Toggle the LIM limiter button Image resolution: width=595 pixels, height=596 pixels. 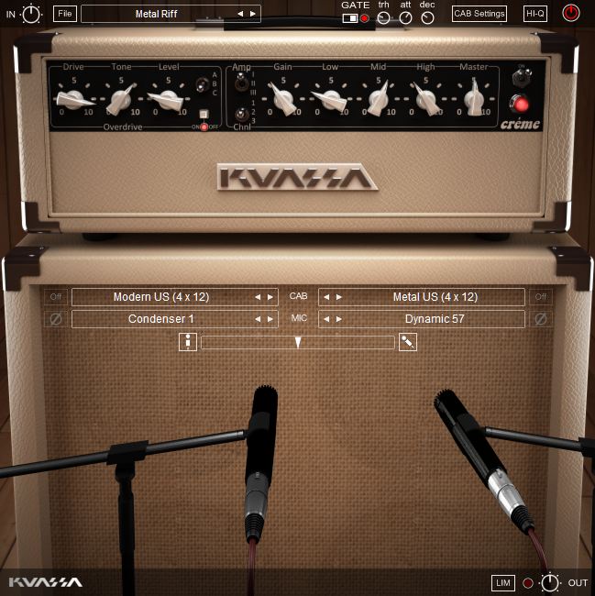pos(503,582)
